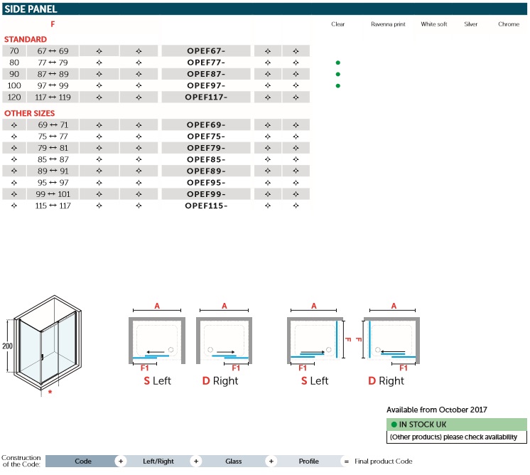Viewport: 530px width, 475px height.
Task: Click the Profile segment in code construction
Action: 308,461
